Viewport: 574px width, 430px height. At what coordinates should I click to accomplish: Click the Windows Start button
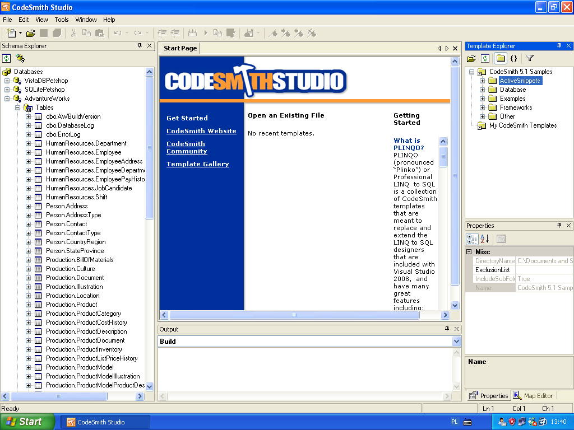click(27, 422)
